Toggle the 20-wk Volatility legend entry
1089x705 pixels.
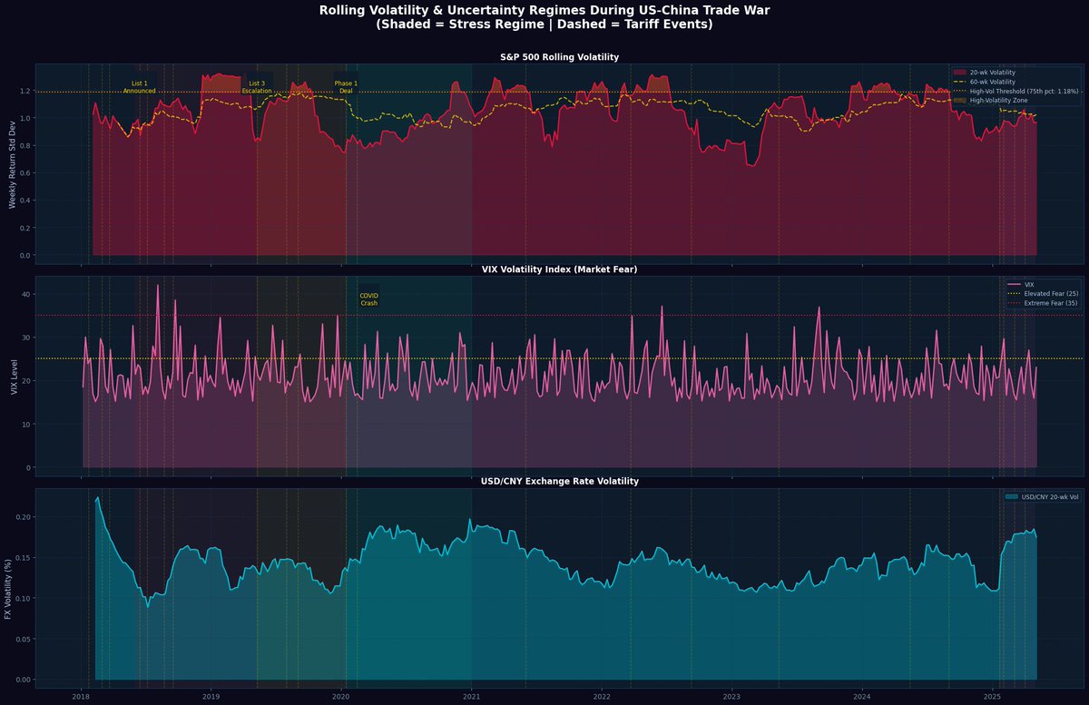coord(989,73)
